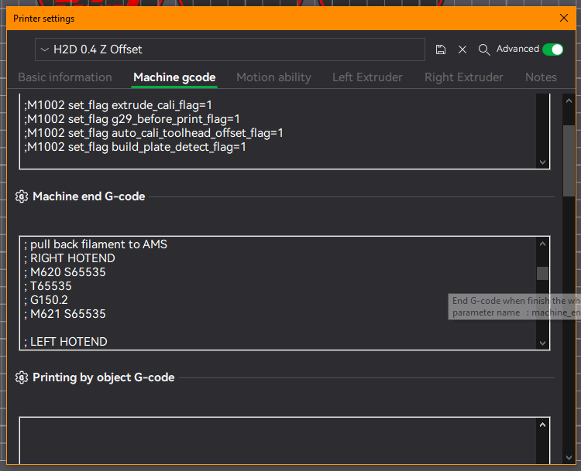Screen dimensions: 581x471
Task: Click the 'Advanced' label
Action: pyautogui.click(x=517, y=49)
